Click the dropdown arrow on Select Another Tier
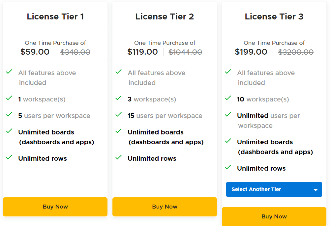 [316, 189]
